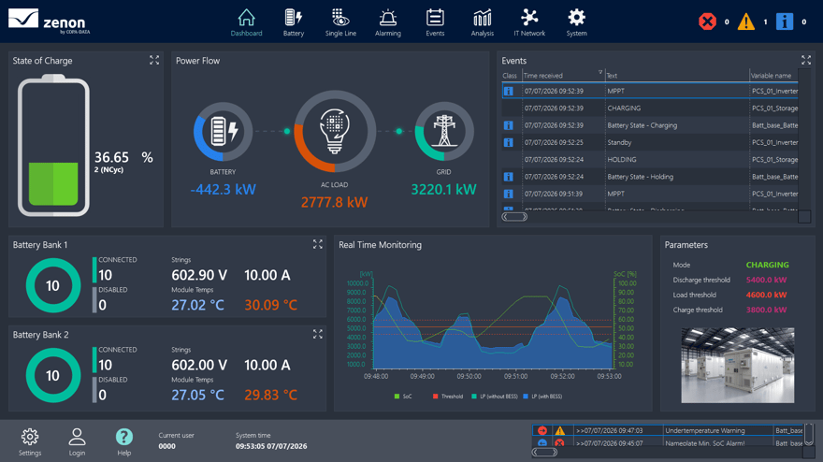This screenshot has width=823, height=462.
Task: Open the Battery navigation page
Action: click(294, 22)
